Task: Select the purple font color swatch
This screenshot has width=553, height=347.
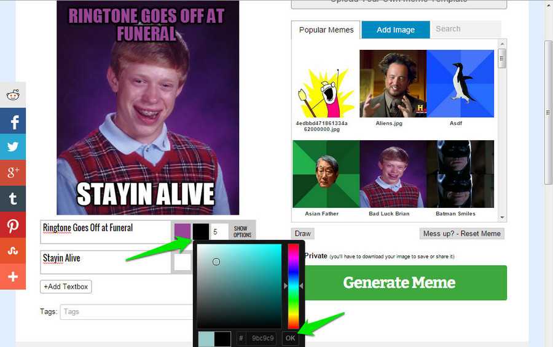Action: click(x=182, y=232)
